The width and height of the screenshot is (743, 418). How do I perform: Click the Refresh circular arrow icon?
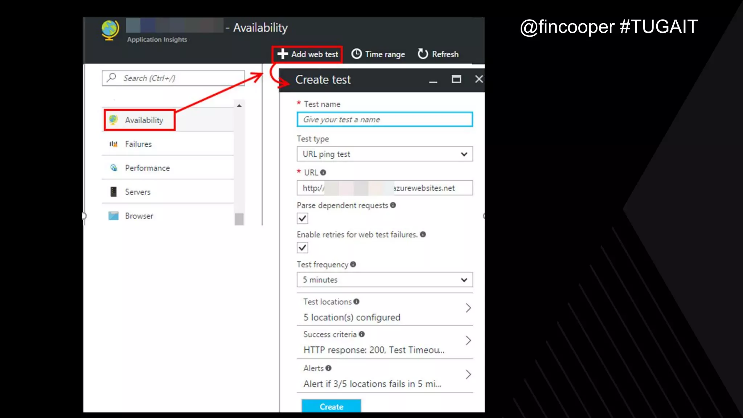423,54
